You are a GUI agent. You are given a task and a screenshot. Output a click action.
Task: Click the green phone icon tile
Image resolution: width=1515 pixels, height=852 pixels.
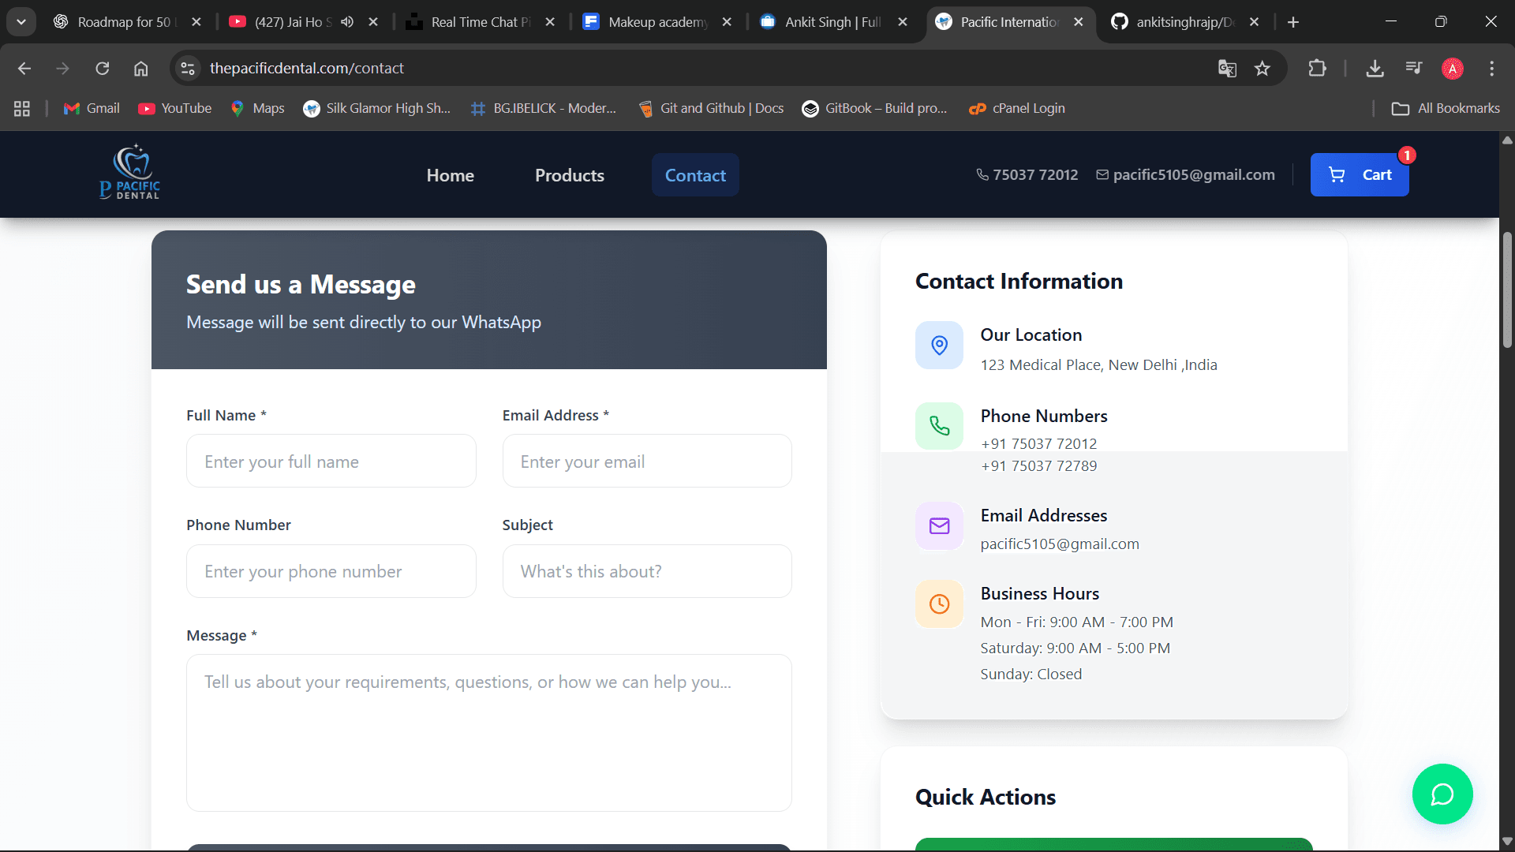click(939, 426)
